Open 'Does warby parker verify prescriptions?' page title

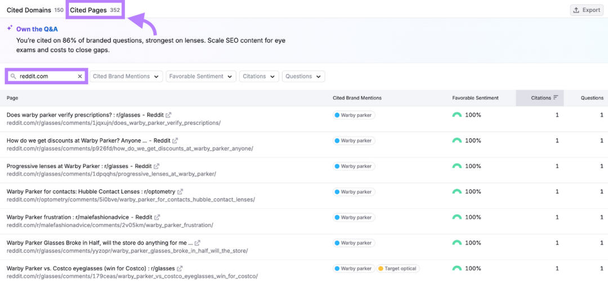pos(85,115)
